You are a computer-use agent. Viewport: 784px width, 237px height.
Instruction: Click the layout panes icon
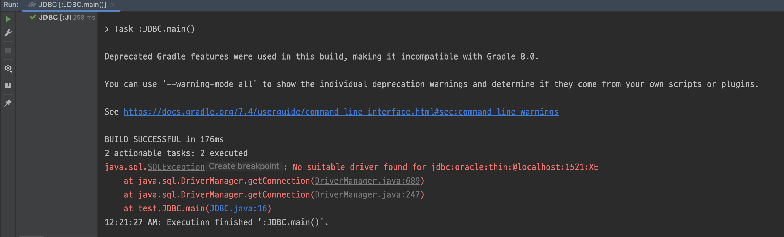(x=8, y=86)
